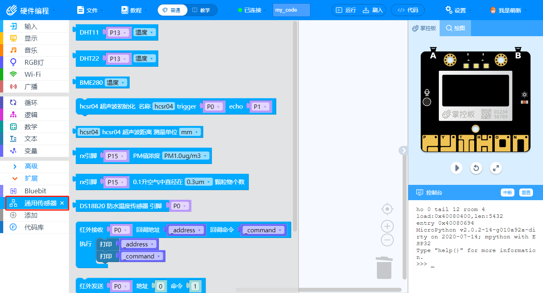Click the my_code filename field
The width and height of the screenshot is (543, 293).
click(292, 10)
